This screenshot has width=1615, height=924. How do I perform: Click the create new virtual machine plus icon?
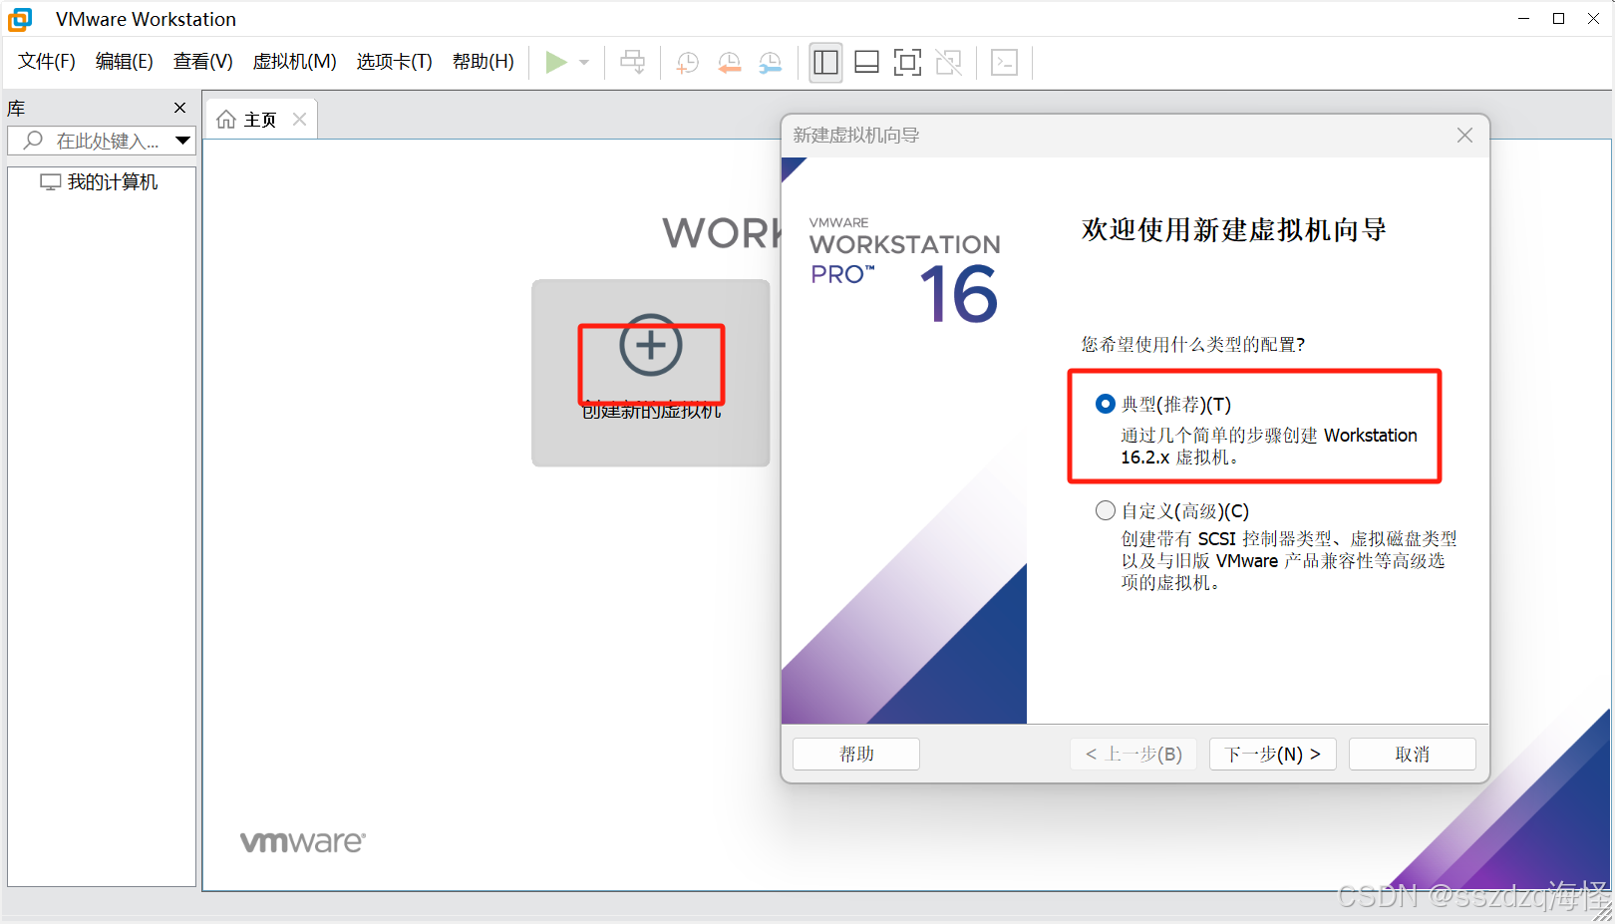tap(651, 346)
